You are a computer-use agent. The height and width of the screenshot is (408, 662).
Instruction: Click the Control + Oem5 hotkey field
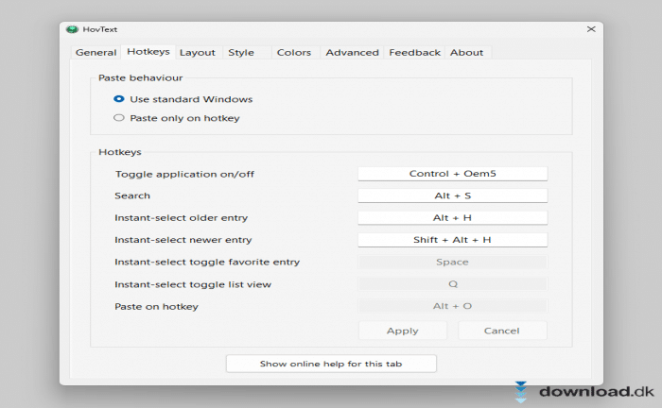click(x=453, y=174)
